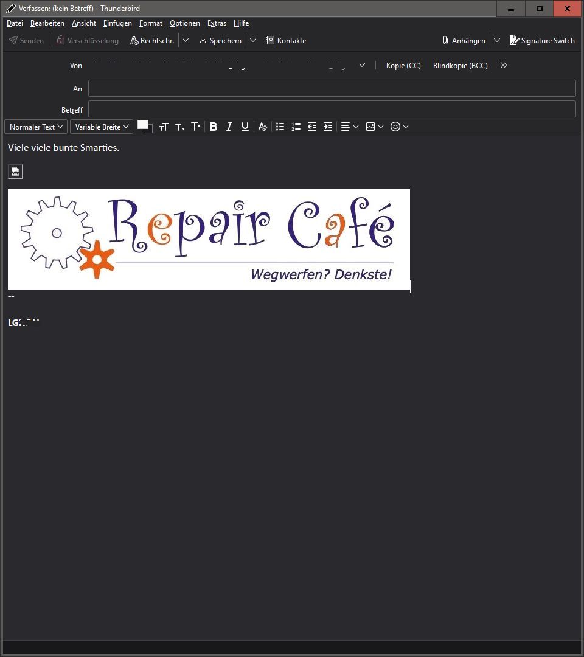
Task: Click the indent (increase indent) icon
Action: coord(328,127)
